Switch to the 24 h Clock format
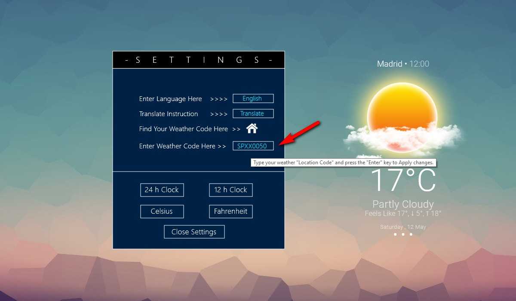The height and width of the screenshot is (301, 516). coord(162,190)
